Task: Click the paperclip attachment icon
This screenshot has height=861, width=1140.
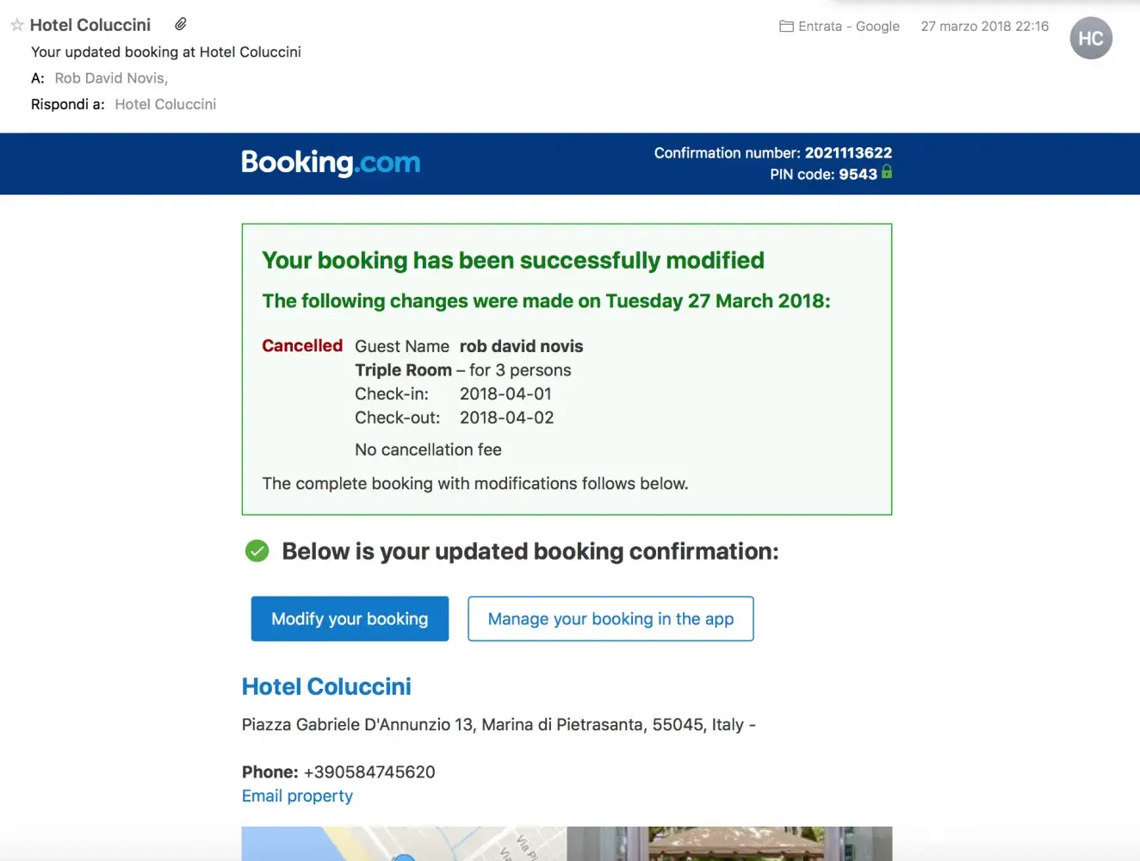Action: pyautogui.click(x=181, y=24)
